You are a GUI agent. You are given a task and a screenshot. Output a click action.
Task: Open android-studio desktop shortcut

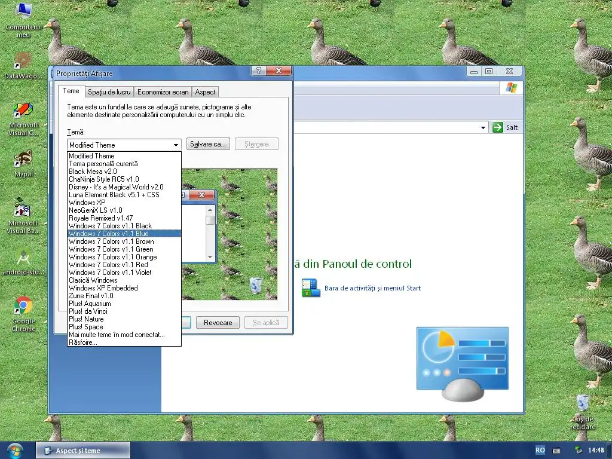click(23, 262)
